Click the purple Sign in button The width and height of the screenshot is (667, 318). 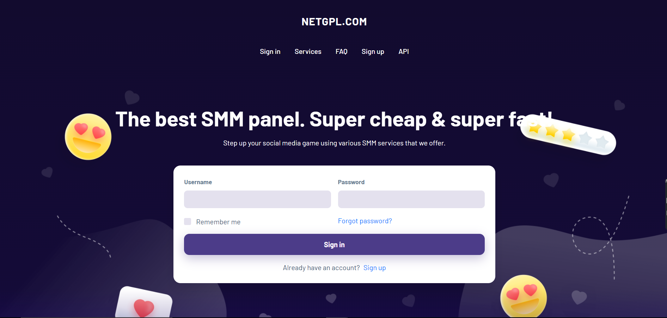(x=334, y=244)
